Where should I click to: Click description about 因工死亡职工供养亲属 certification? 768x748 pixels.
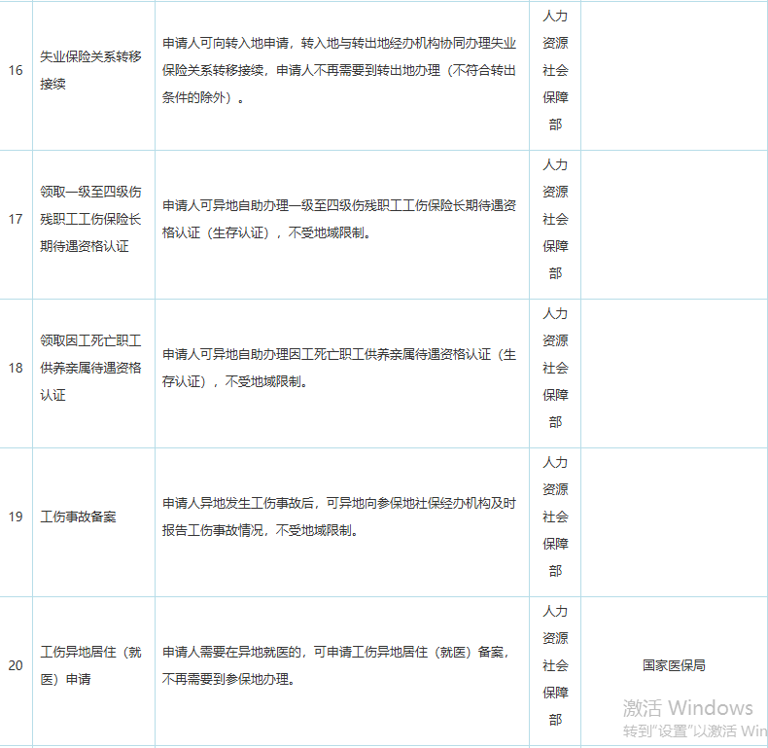pos(339,368)
